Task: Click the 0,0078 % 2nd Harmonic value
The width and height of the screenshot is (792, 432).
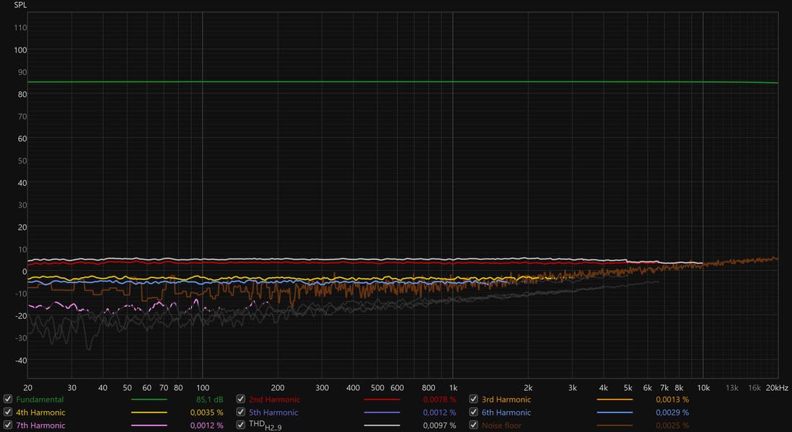Action: tap(439, 399)
